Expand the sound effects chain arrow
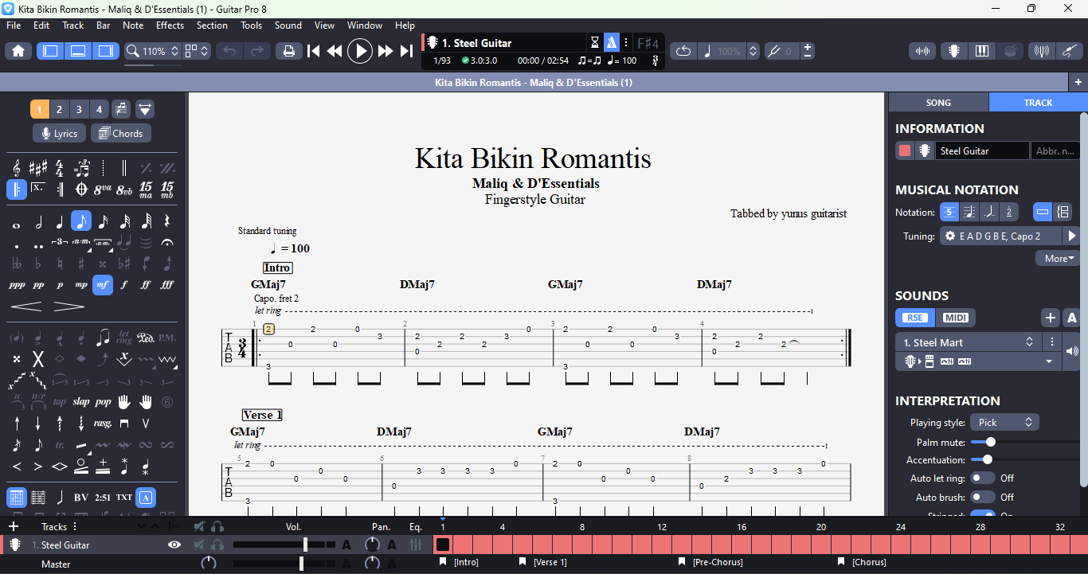Image resolution: width=1088 pixels, height=574 pixels. coord(1049,361)
